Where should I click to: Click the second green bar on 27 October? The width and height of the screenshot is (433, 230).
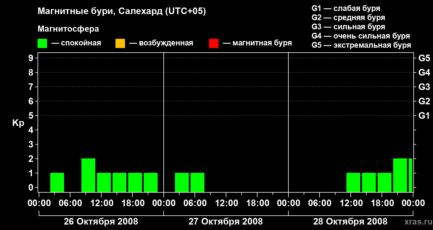pos(197,182)
